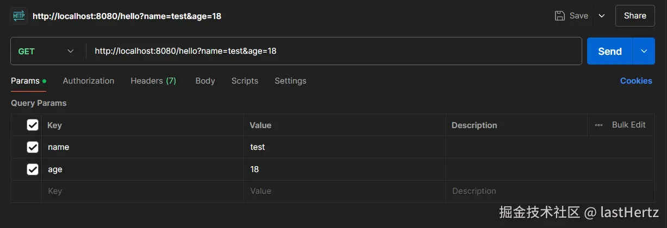667x228 pixels.
Task: Click the HTTP request type icon
Action: click(19, 16)
